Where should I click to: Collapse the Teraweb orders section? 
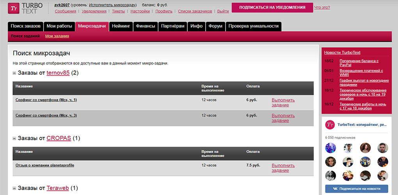(14, 188)
